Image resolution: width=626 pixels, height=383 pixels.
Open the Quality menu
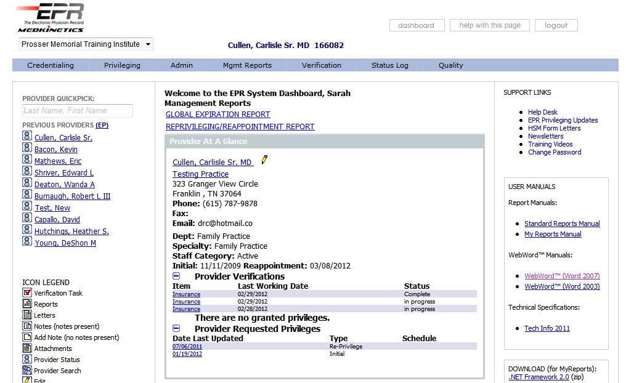click(x=451, y=65)
